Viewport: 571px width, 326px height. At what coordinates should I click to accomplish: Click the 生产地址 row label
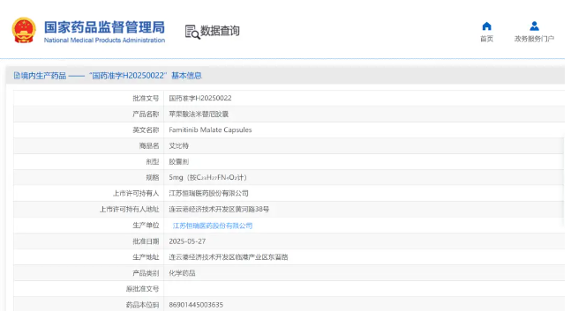point(146,257)
